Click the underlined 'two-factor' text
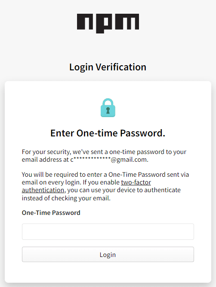The image size is (216, 287). tap(136, 182)
